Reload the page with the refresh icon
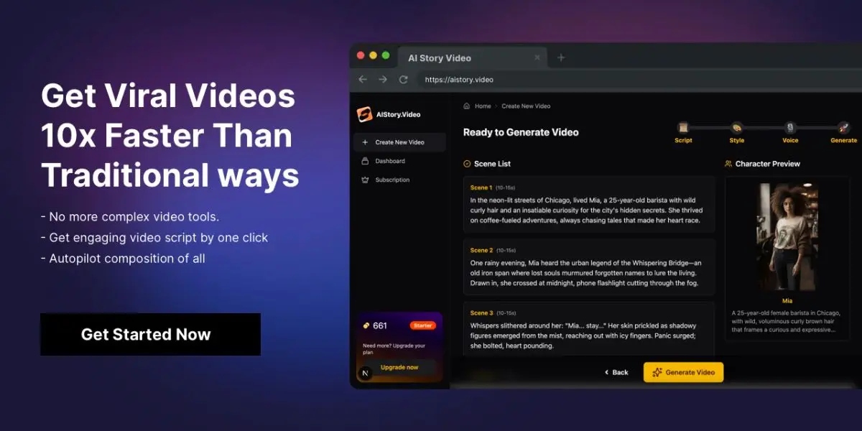The width and height of the screenshot is (862, 431). (403, 79)
